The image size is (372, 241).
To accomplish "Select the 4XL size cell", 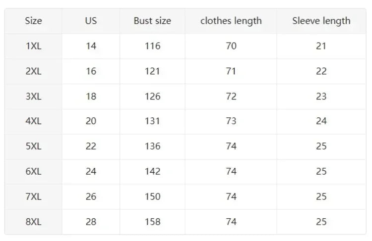I will pos(33,121).
